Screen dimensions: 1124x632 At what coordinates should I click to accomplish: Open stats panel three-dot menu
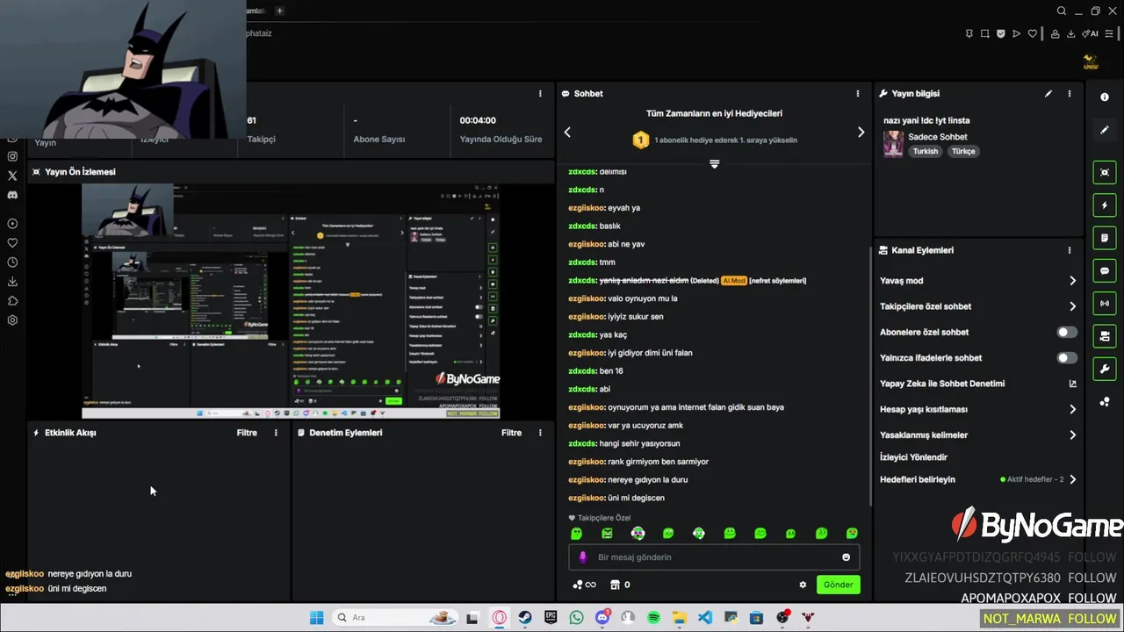(x=540, y=94)
